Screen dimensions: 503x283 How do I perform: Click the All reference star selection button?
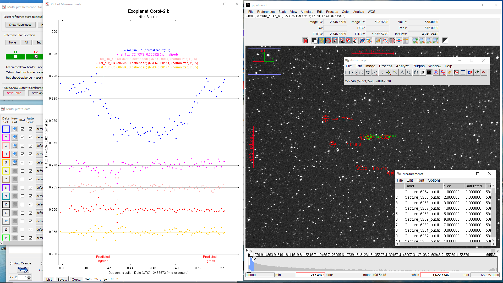coord(26,42)
